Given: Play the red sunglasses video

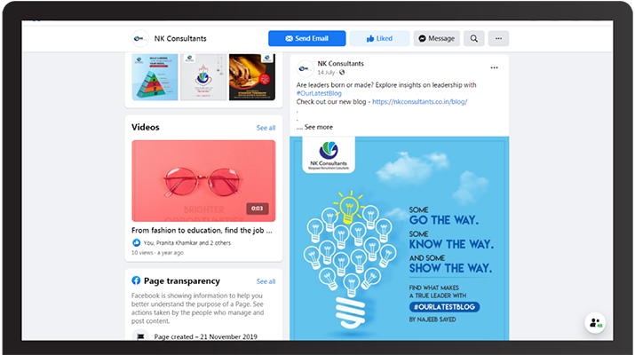Looking at the screenshot, I should 203,180.
